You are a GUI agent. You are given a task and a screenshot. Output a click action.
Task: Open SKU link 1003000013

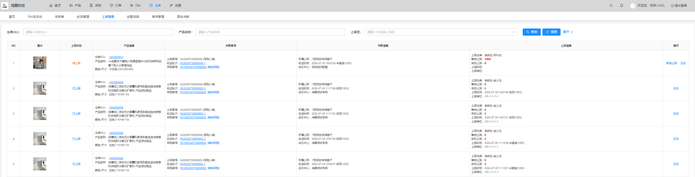[x=116, y=57]
